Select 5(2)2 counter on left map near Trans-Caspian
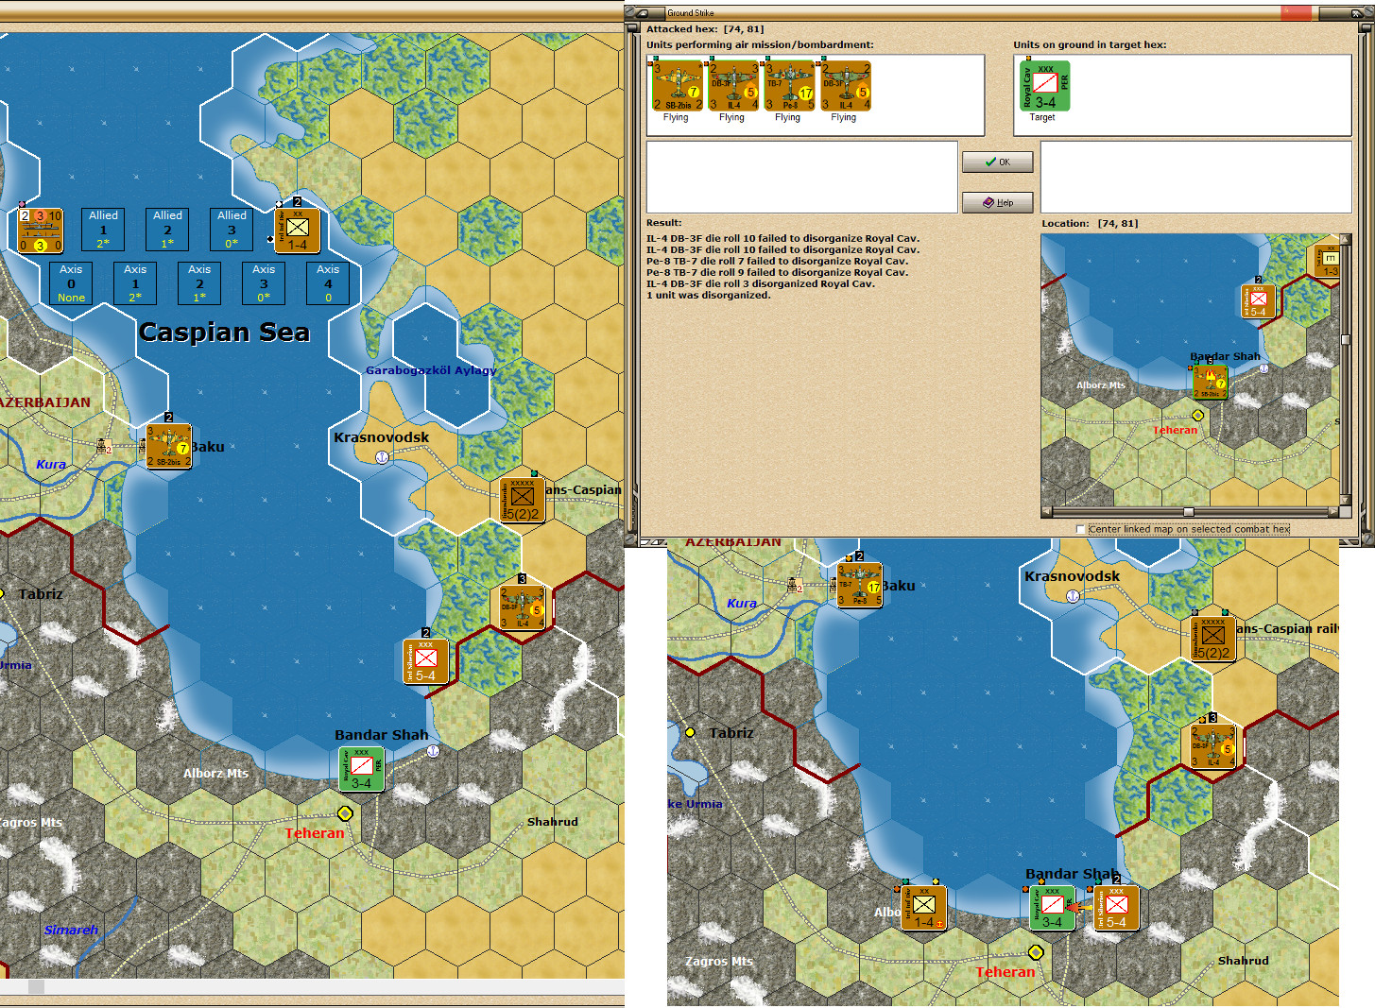This screenshot has height=1008, width=1375. [x=523, y=500]
